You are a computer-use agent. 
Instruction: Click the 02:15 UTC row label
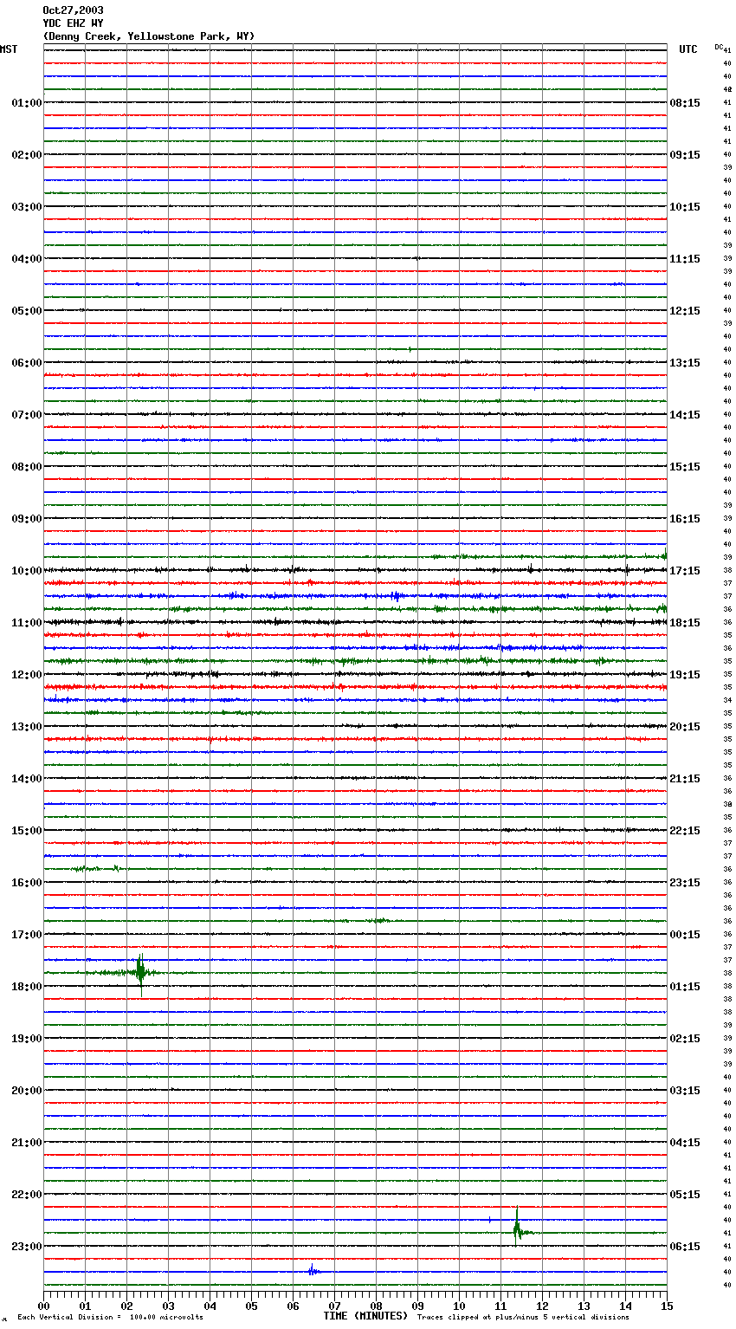[x=685, y=1039]
